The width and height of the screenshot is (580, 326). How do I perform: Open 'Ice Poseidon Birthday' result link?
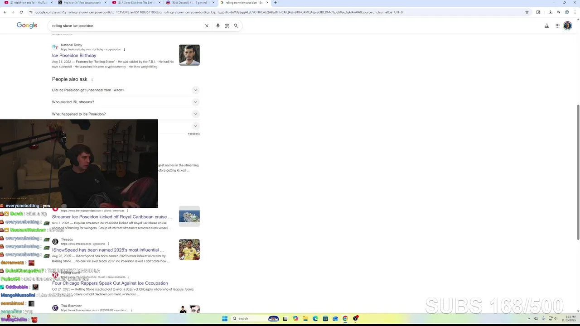[x=74, y=56]
